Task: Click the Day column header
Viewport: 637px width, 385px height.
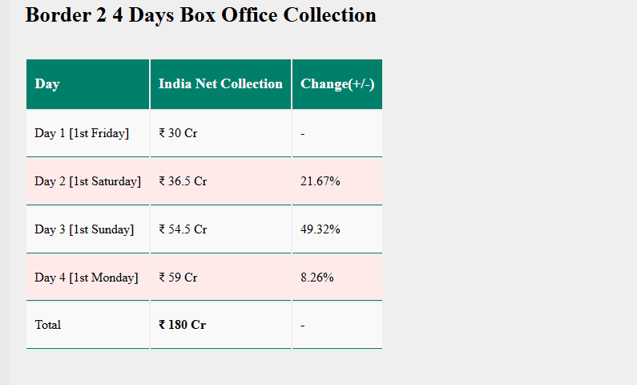Action: 47,84
